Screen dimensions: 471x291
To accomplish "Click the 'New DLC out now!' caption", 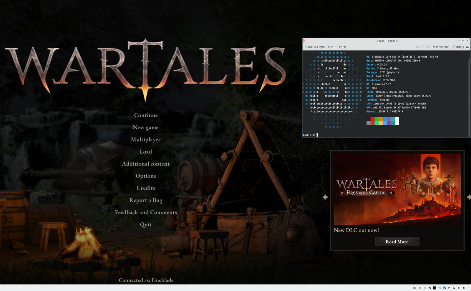I will [x=356, y=230].
